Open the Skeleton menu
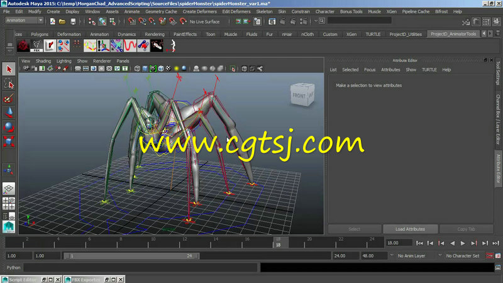The width and height of the screenshot is (503, 283). pos(264,11)
